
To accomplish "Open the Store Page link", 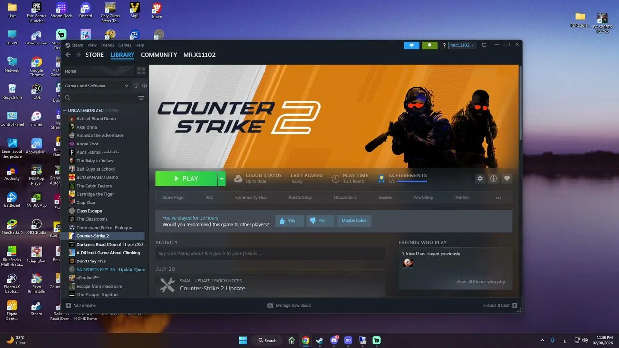I will [173, 197].
